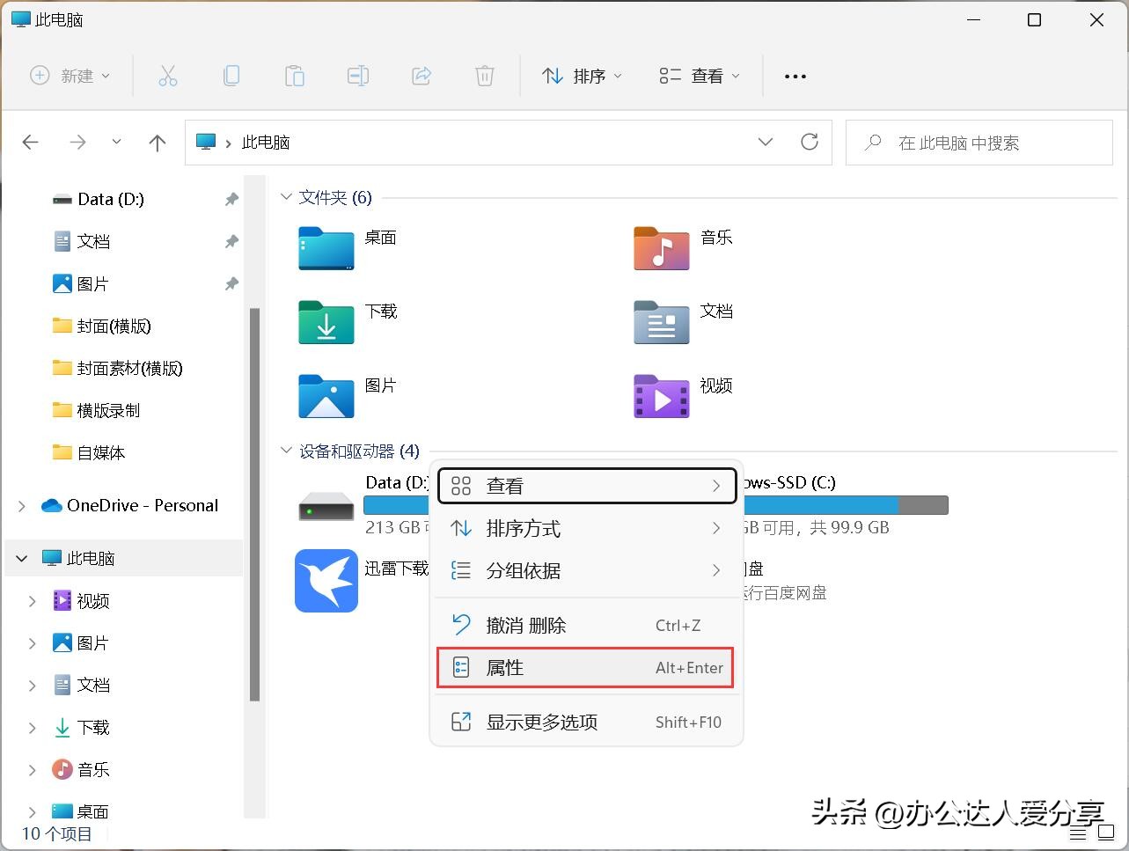Select 属性 in the context menu
1129x851 pixels.
(585, 667)
